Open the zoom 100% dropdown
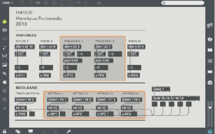This screenshot has width=215, height=134. (7, 3)
